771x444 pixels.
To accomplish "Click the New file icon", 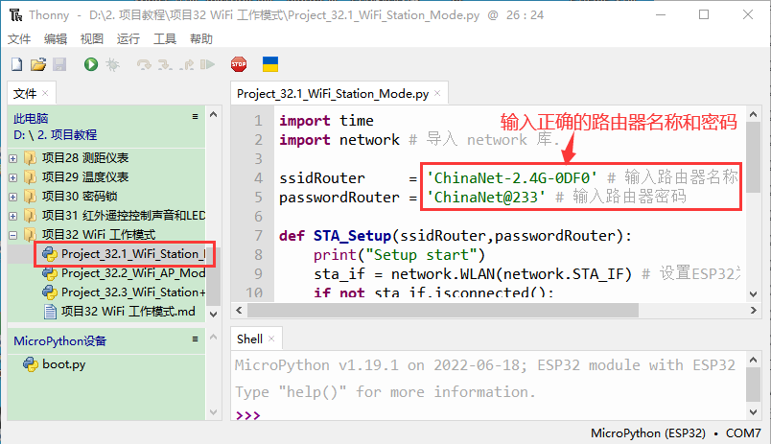I will click(16, 64).
